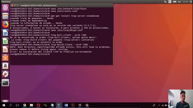Open the sound volume indicator
Screen dimensions: 193x108
[179, 2]
